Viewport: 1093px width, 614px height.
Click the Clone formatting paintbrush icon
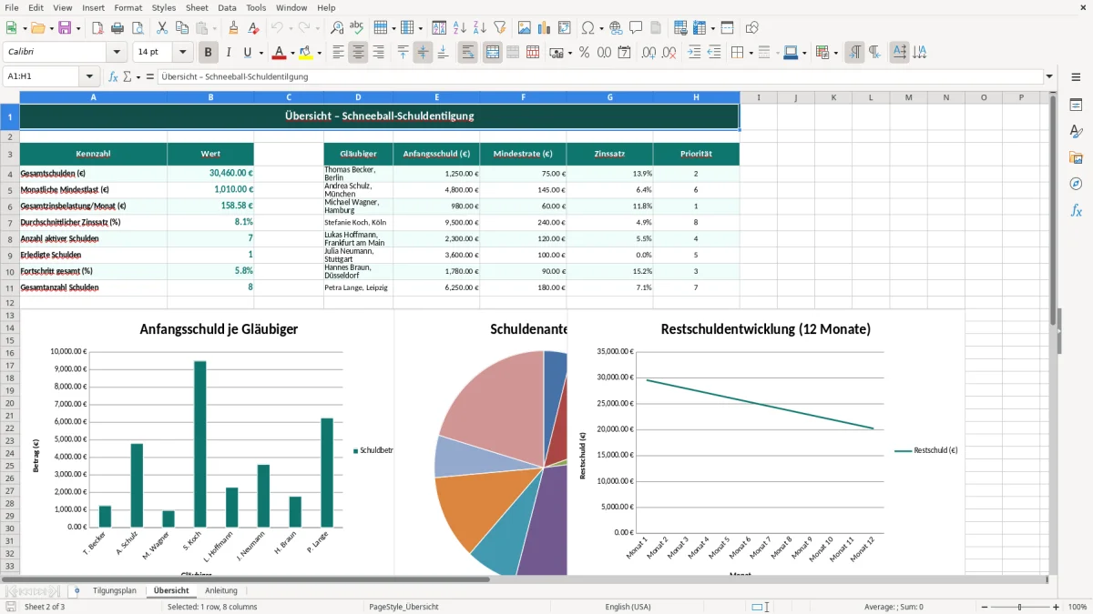(233, 28)
